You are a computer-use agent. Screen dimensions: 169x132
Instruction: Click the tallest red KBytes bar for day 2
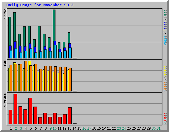(15, 109)
